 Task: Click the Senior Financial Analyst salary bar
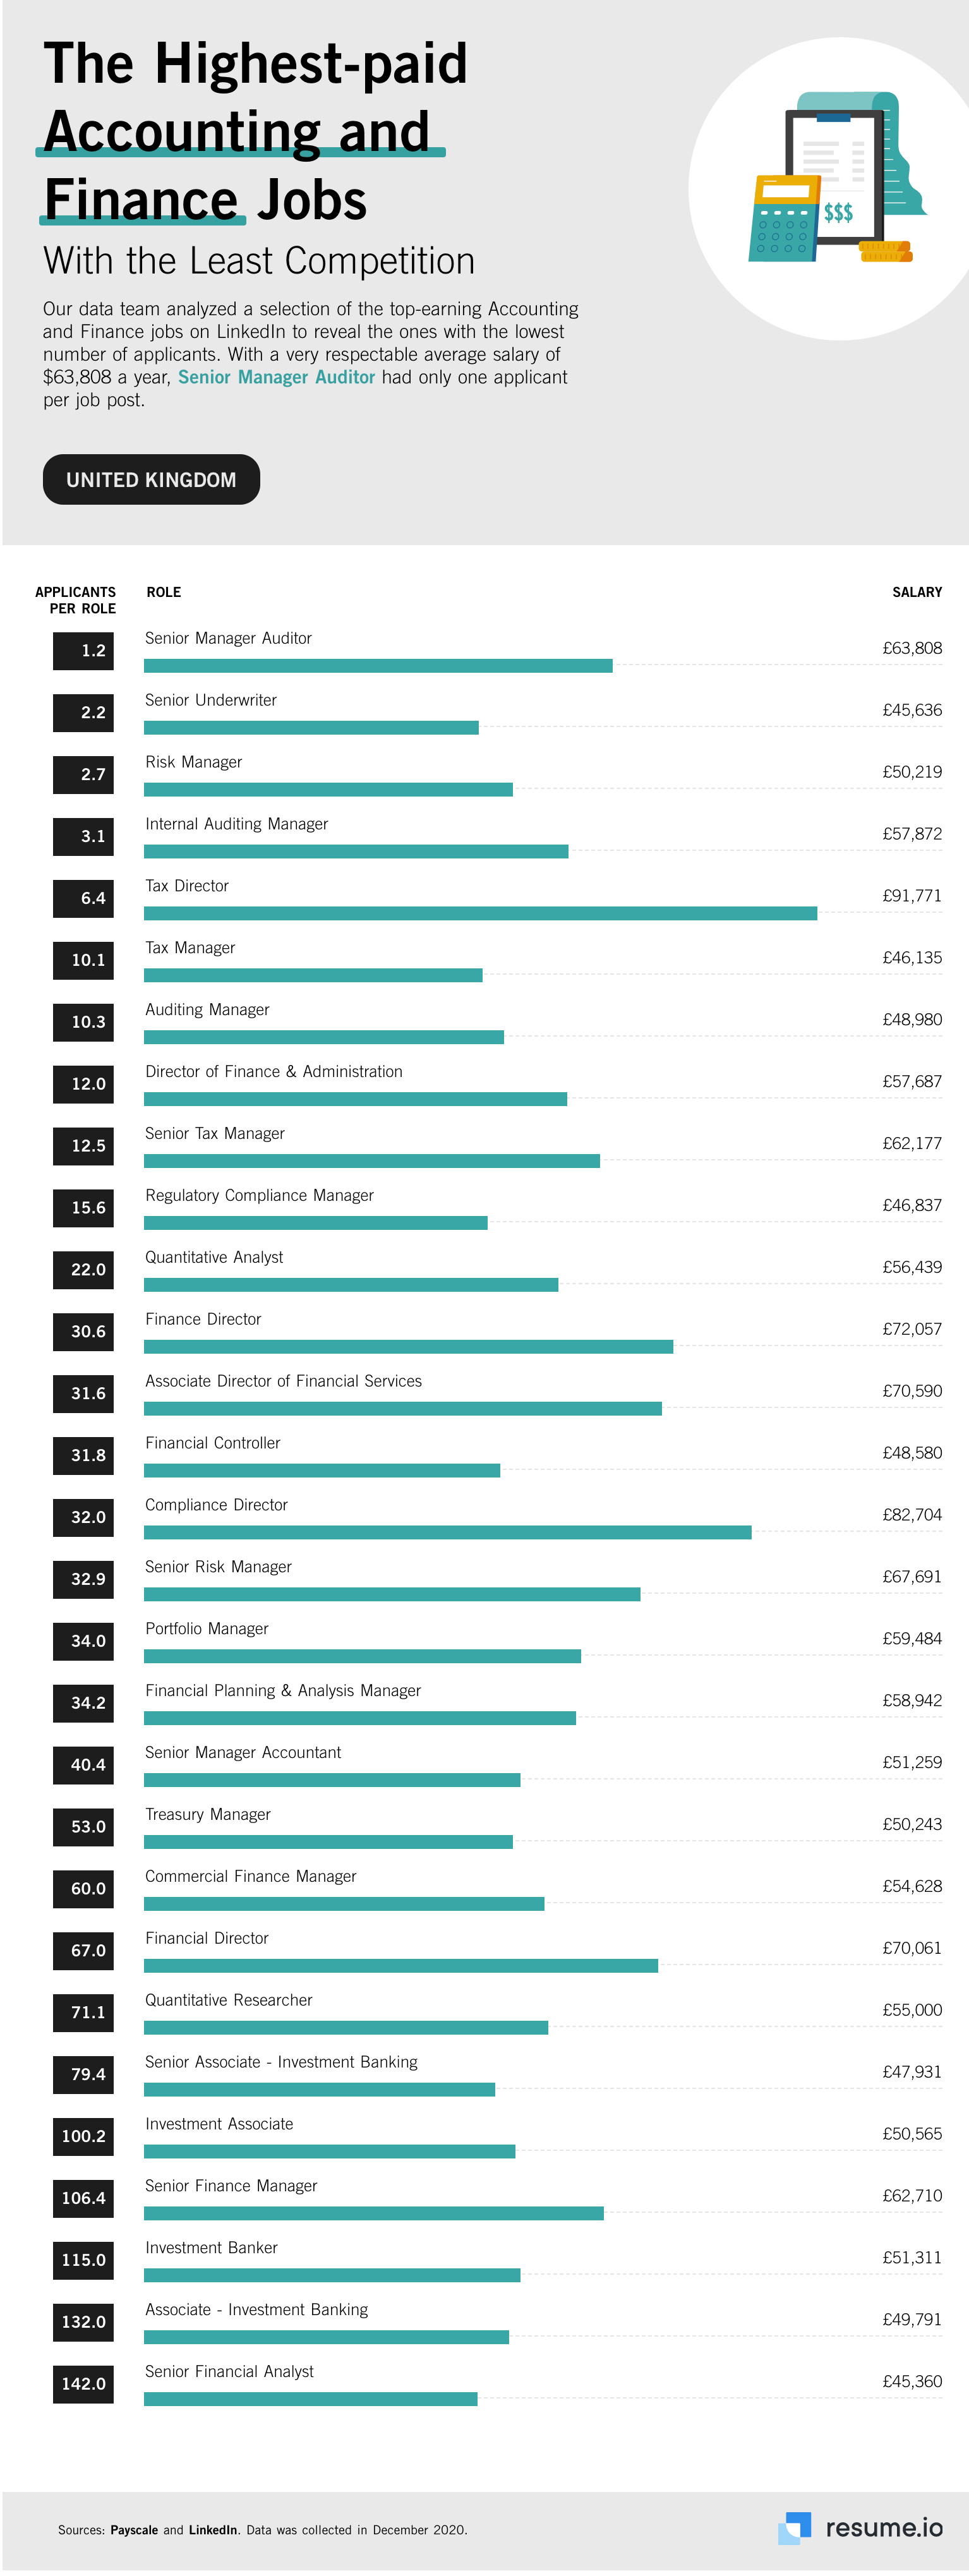click(310, 2399)
